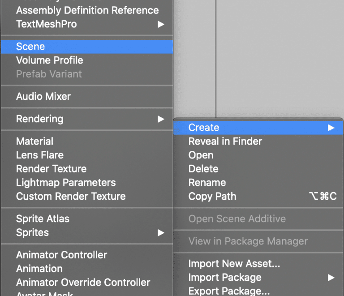The height and width of the screenshot is (296, 344).
Task: Expand the Import Package submenu arrow
Action: click(x=331, y=278)
